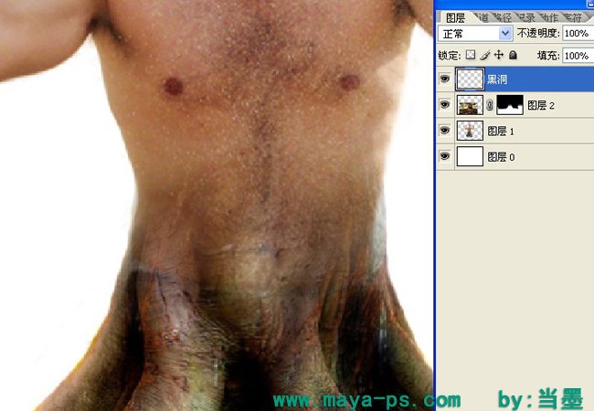Hide the 黑洞 layer via eye icon
The width and height of the screenshot is (594, 411).
(445, 79)
